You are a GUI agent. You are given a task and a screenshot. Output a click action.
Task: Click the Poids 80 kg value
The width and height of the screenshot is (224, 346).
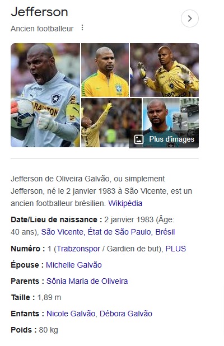click(48, 330)
